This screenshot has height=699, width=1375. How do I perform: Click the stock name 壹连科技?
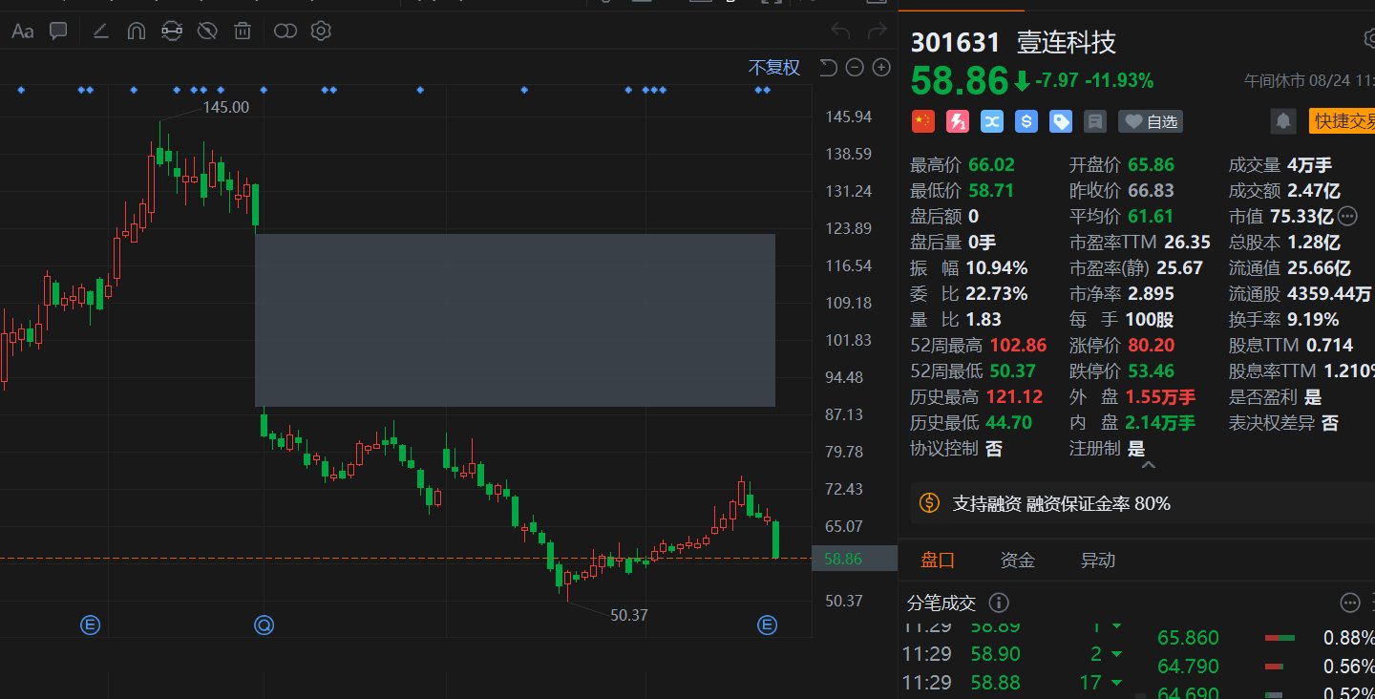1066,42
